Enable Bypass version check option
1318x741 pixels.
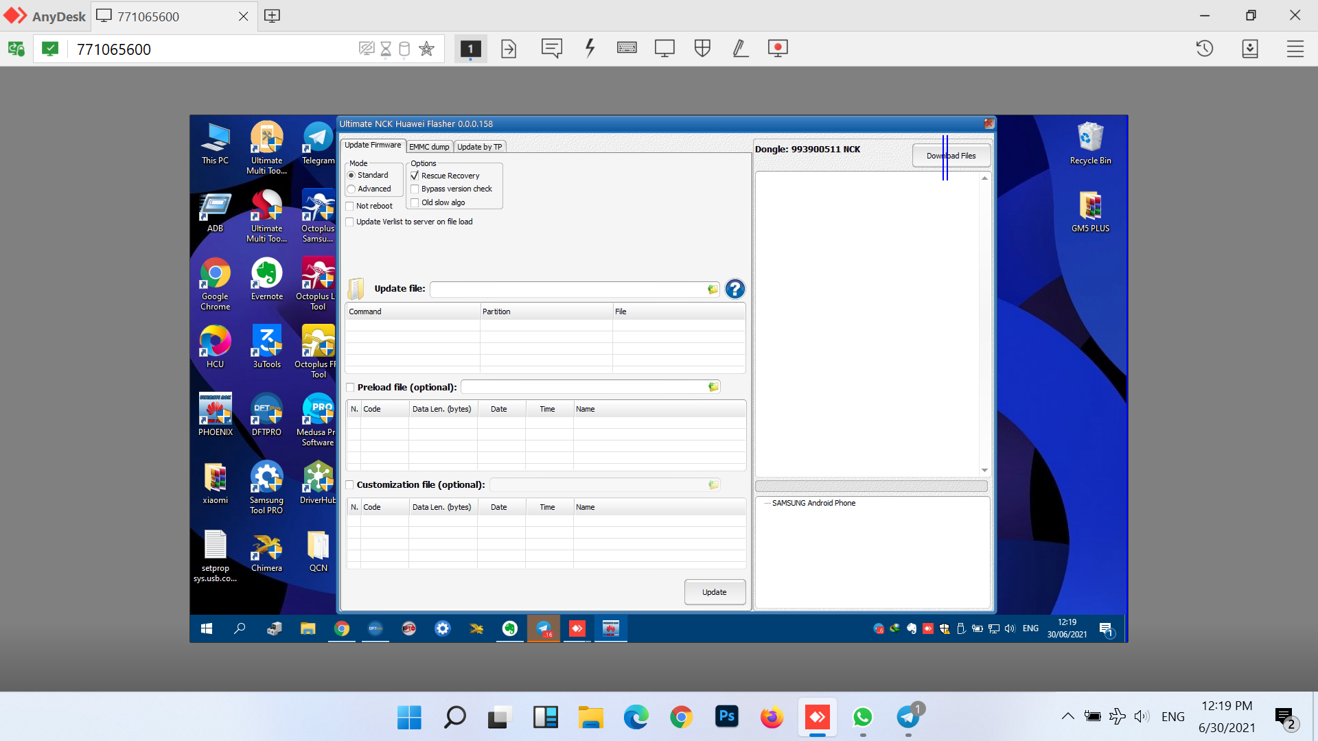point(415,189)
